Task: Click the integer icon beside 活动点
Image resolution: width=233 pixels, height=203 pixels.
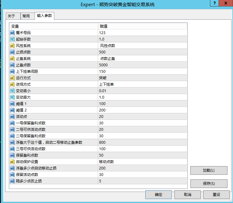Action: (x=12, y=117)
